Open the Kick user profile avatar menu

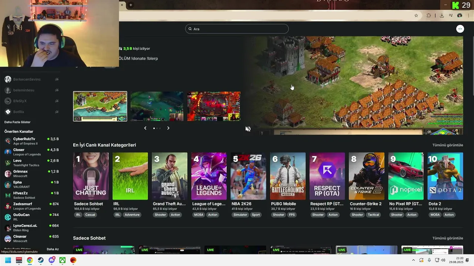(460, 29)
